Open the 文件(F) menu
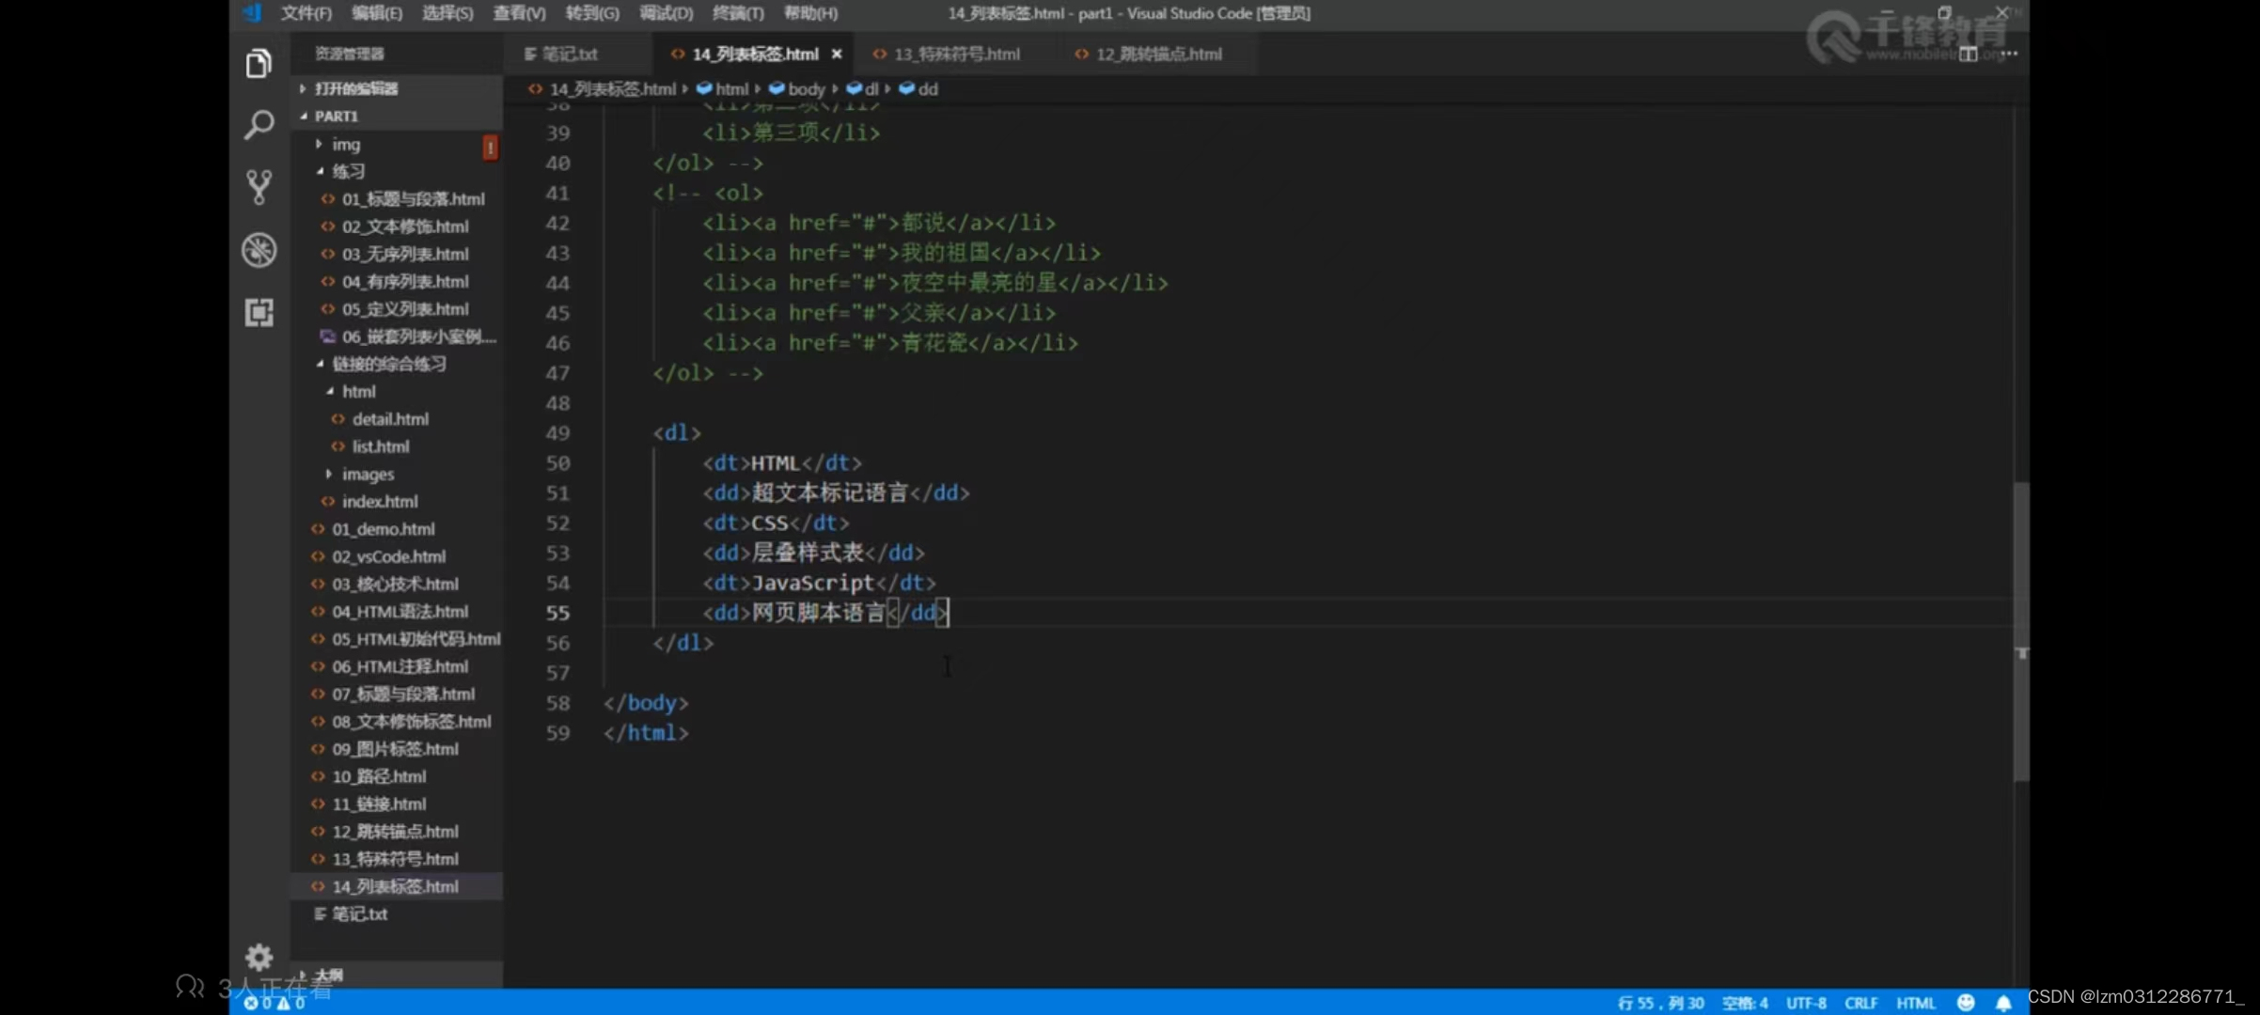The height and width of the screenshot is (1015, 2260). click(306, 13)
